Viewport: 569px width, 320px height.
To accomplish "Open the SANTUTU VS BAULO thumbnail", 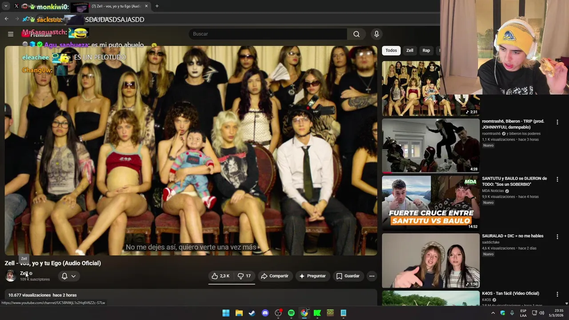I will 431,203.
